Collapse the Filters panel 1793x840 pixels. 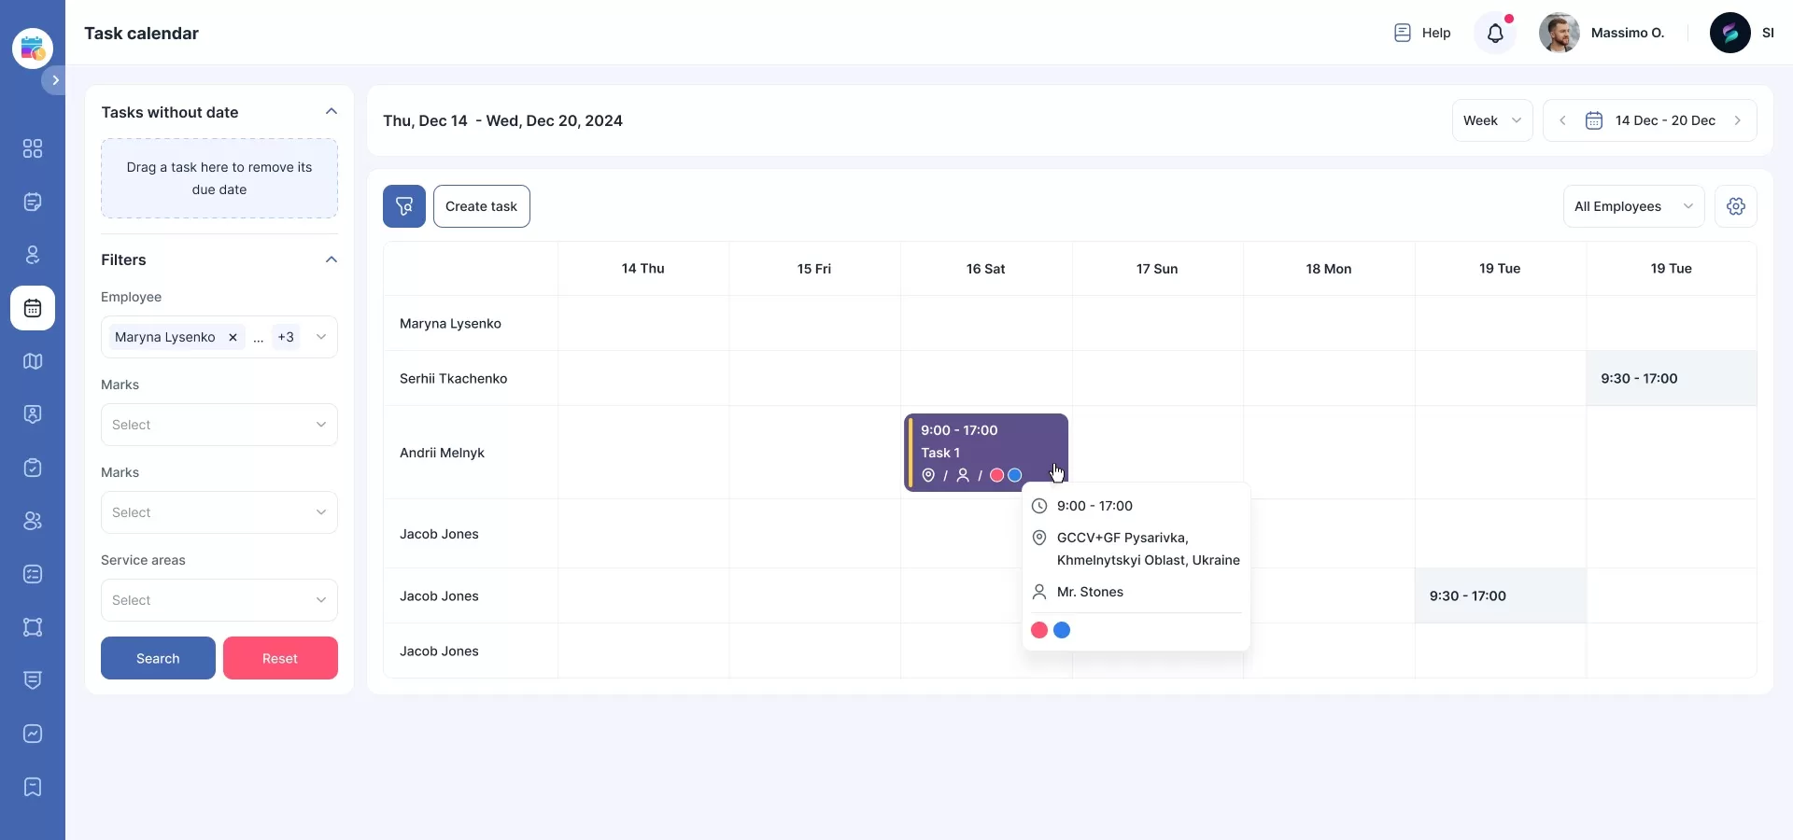click(332, 259)
